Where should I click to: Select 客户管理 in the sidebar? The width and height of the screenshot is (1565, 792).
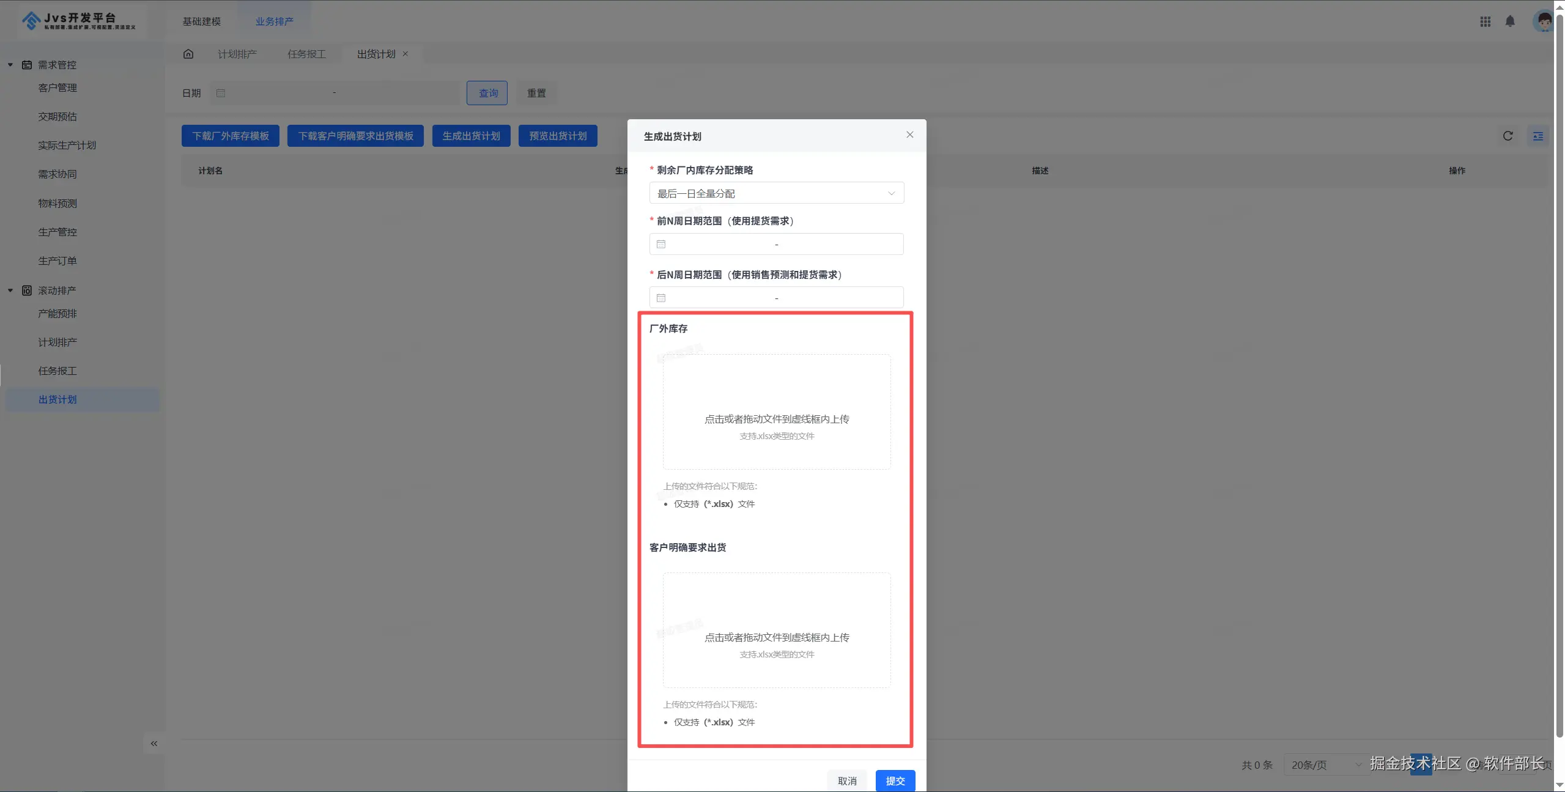coord(57,87)
